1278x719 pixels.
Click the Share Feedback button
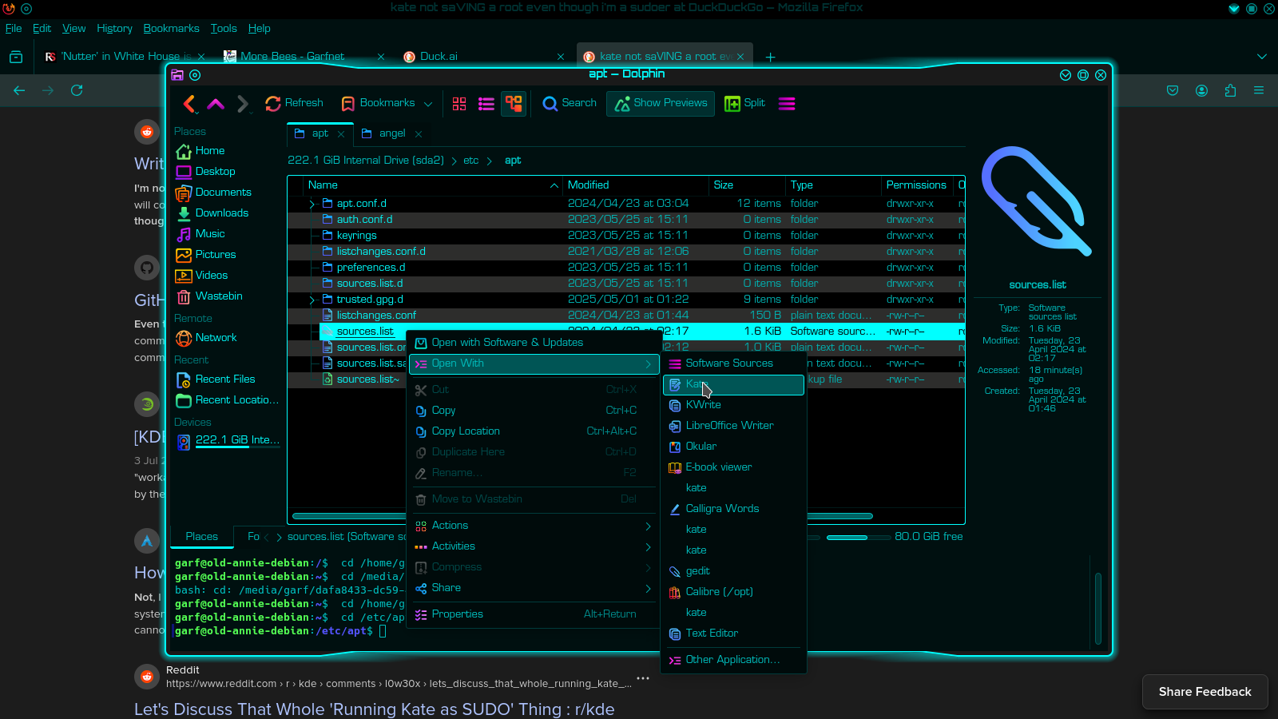click(x=1205, y=692)
